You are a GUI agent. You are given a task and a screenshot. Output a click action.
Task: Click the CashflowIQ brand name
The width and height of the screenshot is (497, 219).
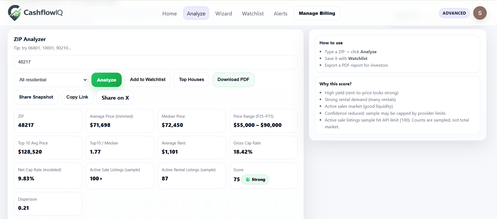coord(43,12)
